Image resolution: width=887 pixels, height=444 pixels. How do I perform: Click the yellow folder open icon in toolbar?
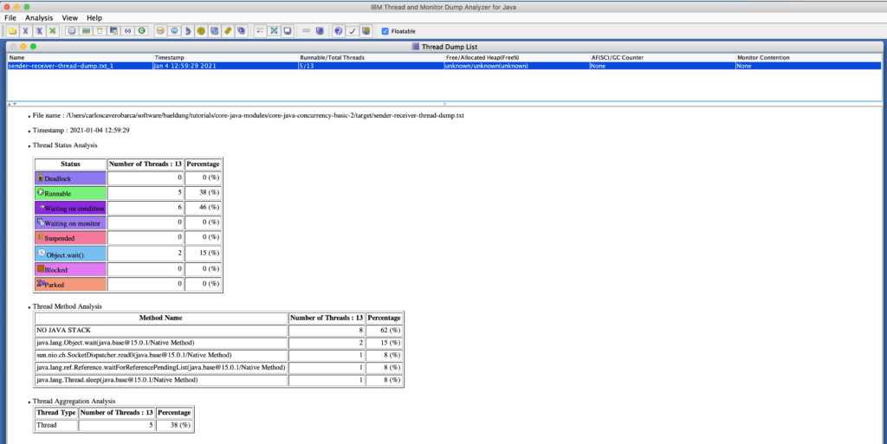[11, 30]
